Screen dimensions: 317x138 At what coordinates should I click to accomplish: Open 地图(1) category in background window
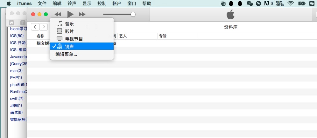click(16, 106)
